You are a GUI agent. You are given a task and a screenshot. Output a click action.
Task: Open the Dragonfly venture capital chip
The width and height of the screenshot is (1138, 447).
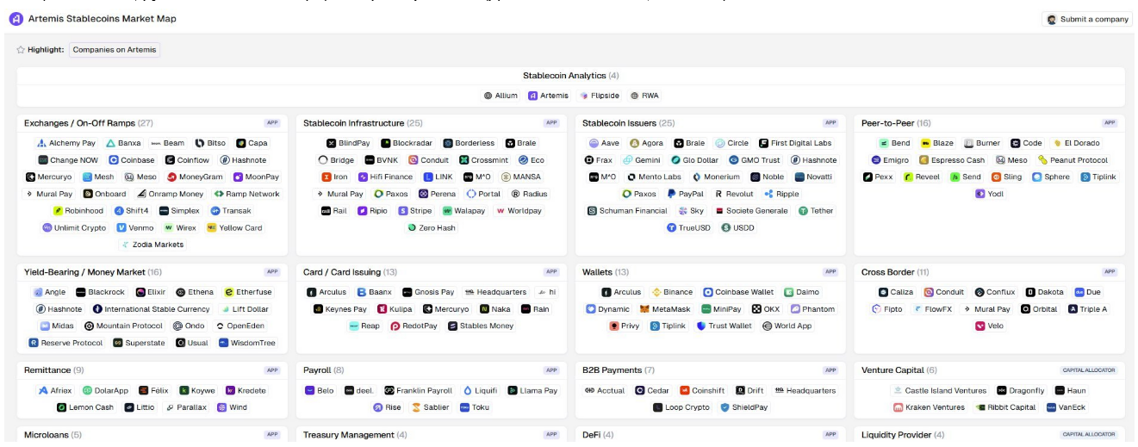click(1020, 390)
